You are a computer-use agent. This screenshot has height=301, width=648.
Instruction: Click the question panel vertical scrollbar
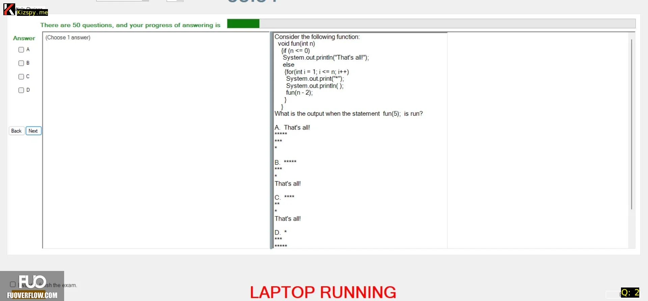coord(631,124)
